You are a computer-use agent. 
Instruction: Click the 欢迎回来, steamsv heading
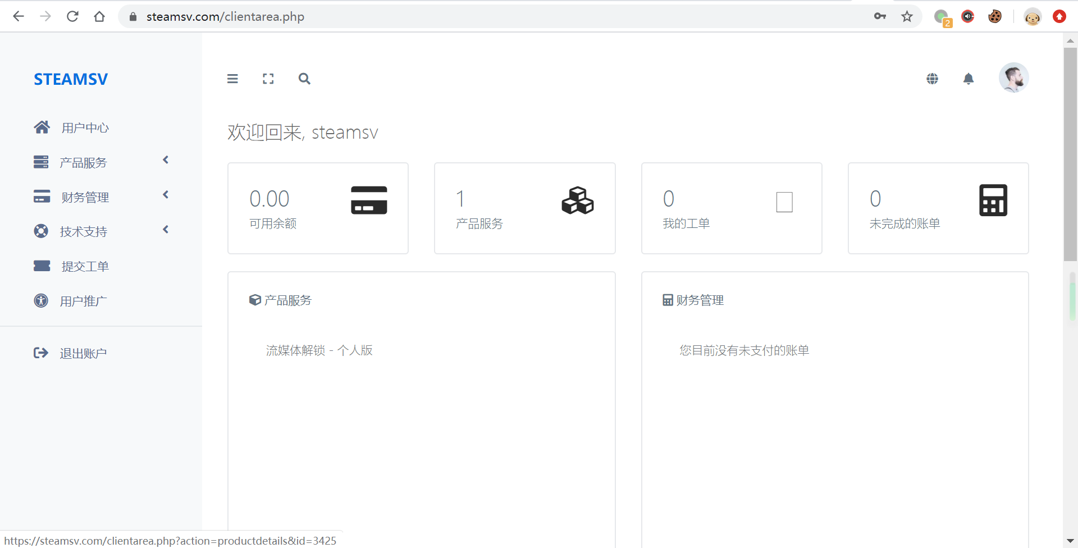tap(303, 133)
